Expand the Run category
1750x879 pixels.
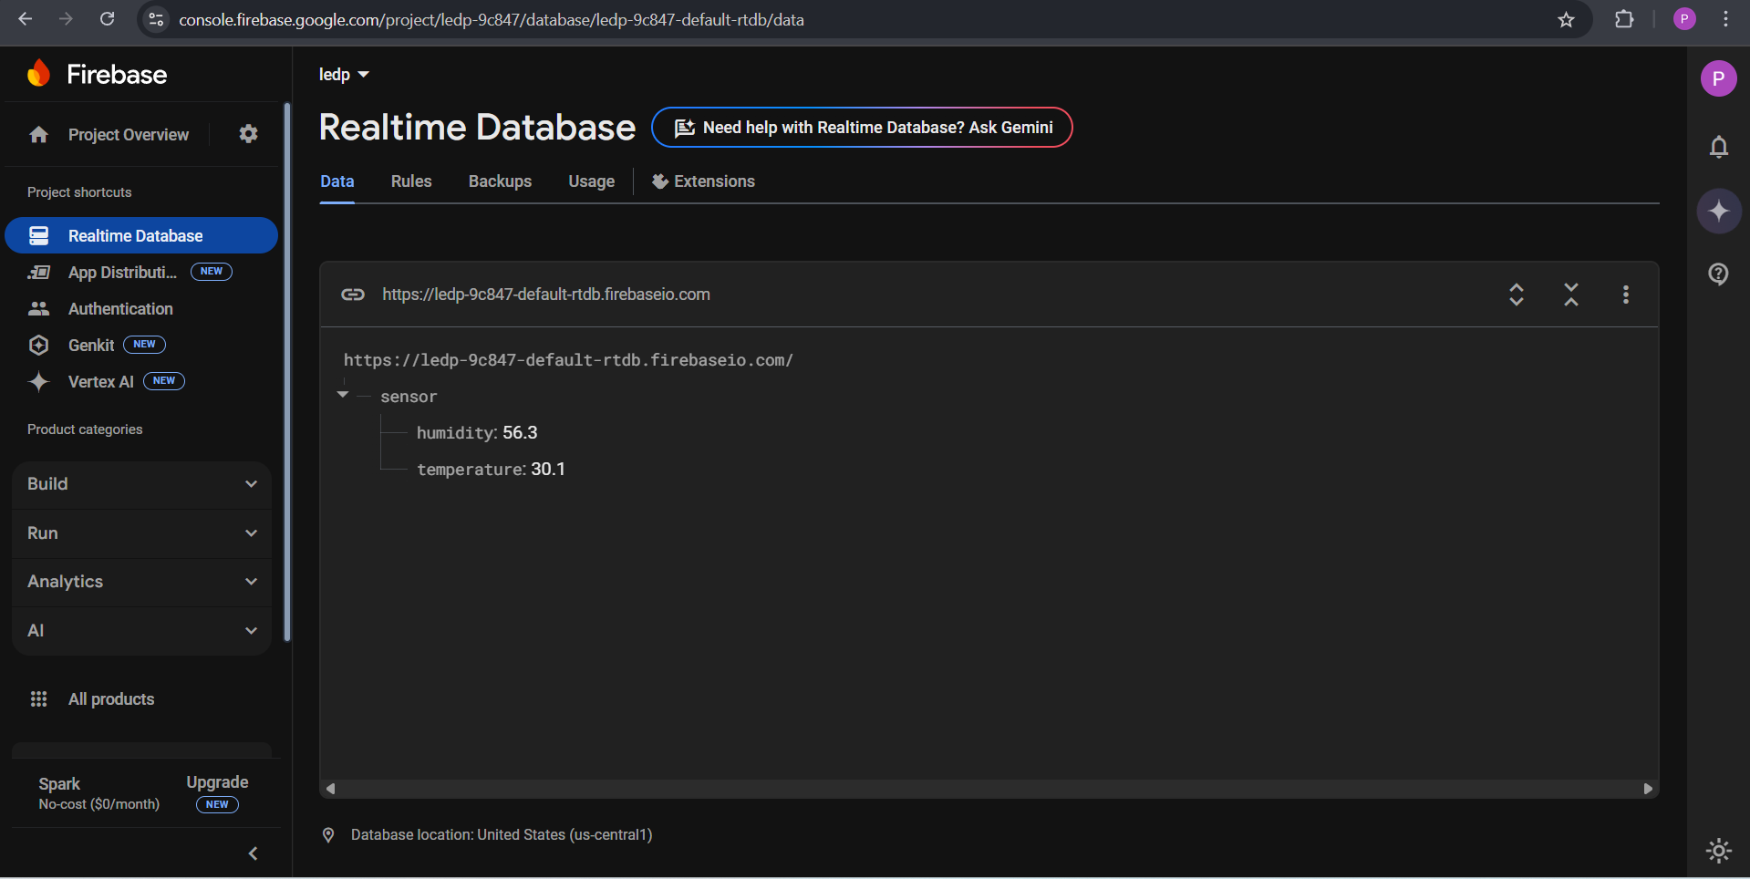point(142,533)
